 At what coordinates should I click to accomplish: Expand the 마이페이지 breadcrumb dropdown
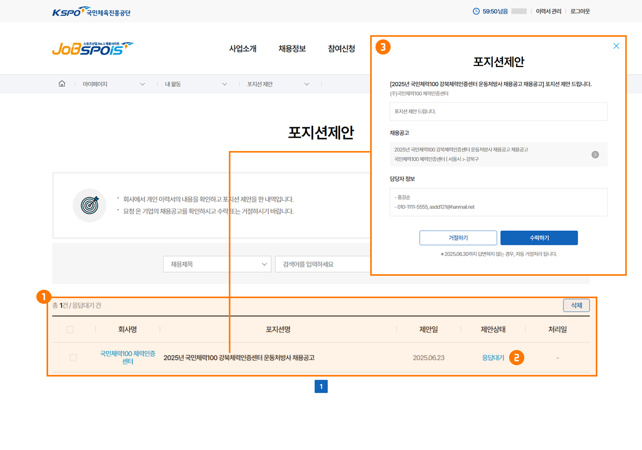142,84
